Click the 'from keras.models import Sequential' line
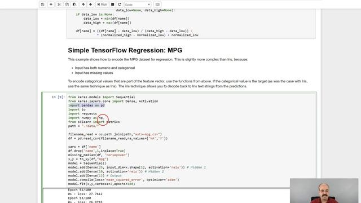Viewport: 361px width, 203px height. pyautogui.click(x=102, y=97)
